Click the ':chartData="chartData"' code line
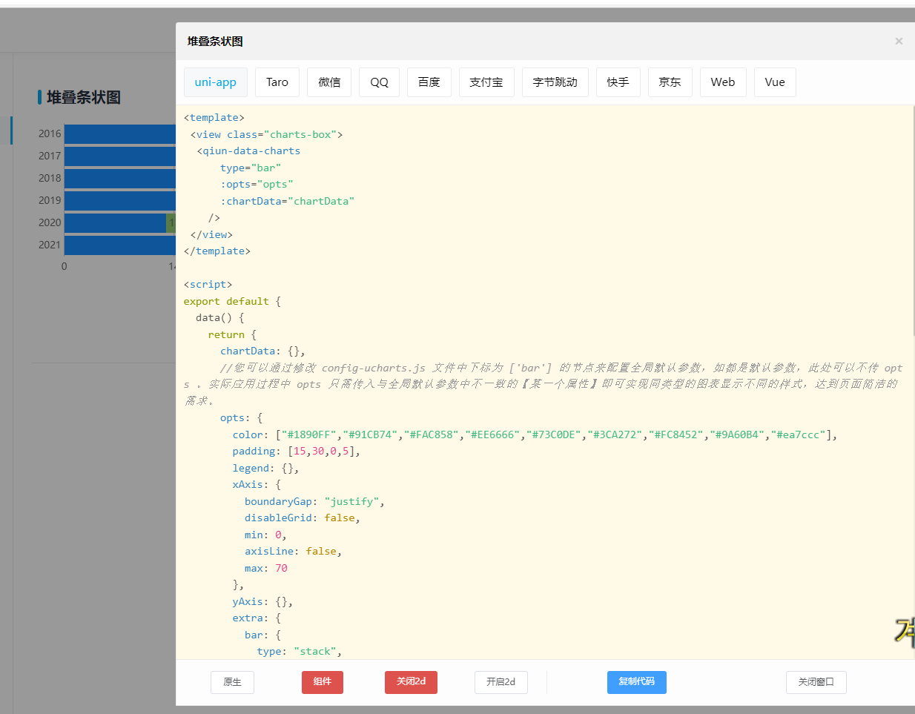This screenshot has height=714, width=915. 288,201
